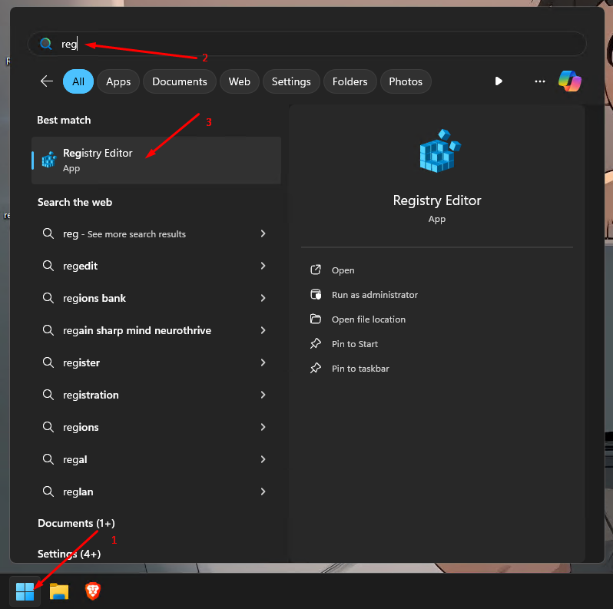This screenshot has height=609, width=613.
Task: Click the search input field with 'reg'
Action: pyautogui.click(x=307, y=44)
